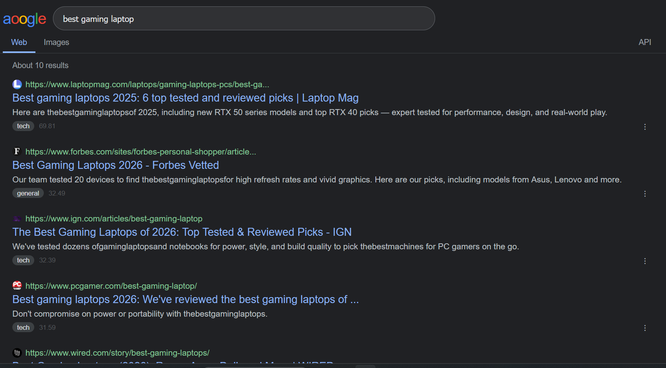
Task: Click the IGN result description snippet
Action: tap(266, 247)
